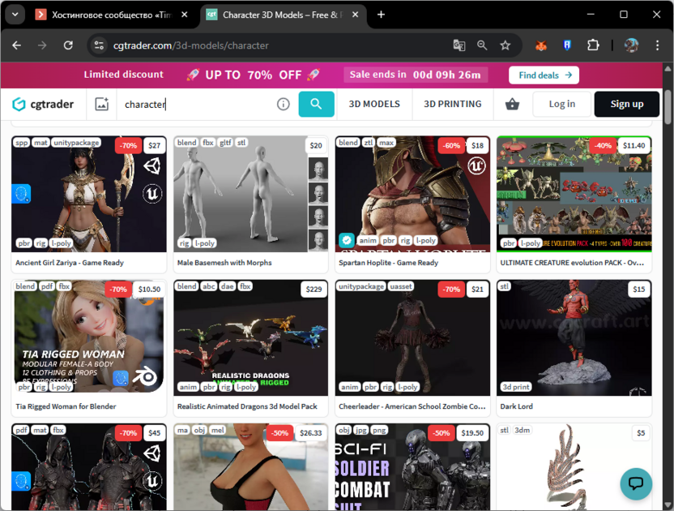Open Spartan Hoplite model thumbnail
The width and height of the screenshot is (674, 511).
pyautogui.click(x=412, y=194)
